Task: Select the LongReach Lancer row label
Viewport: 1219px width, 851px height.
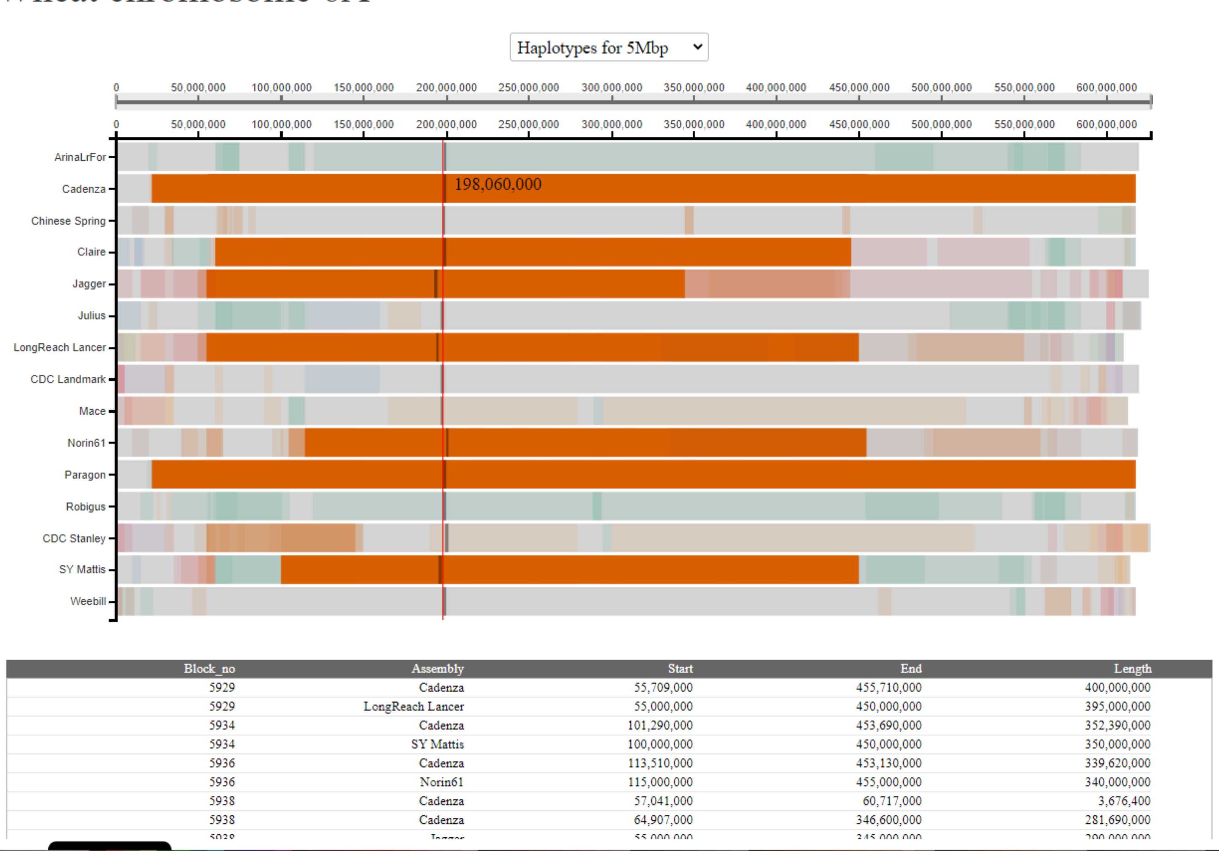Action: click(60, 347)
